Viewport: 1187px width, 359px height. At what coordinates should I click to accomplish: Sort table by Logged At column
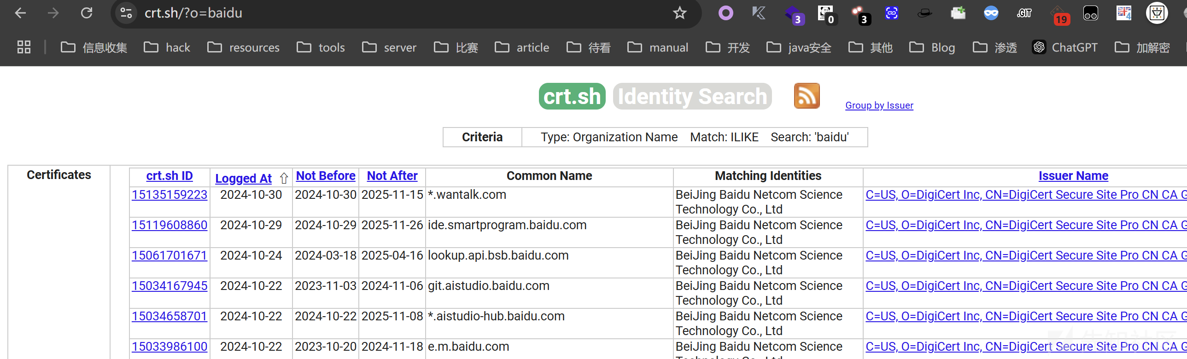pyautogui.click(x=243, y=178)
